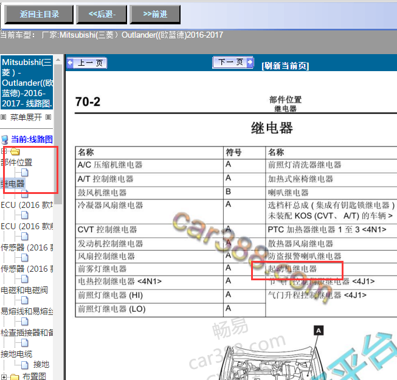Click the sidebar scrollbar up arrow
397x380 pixels.
[58, 60]
